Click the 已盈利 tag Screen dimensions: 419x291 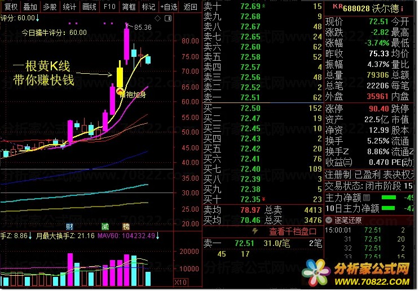(367, 175)
